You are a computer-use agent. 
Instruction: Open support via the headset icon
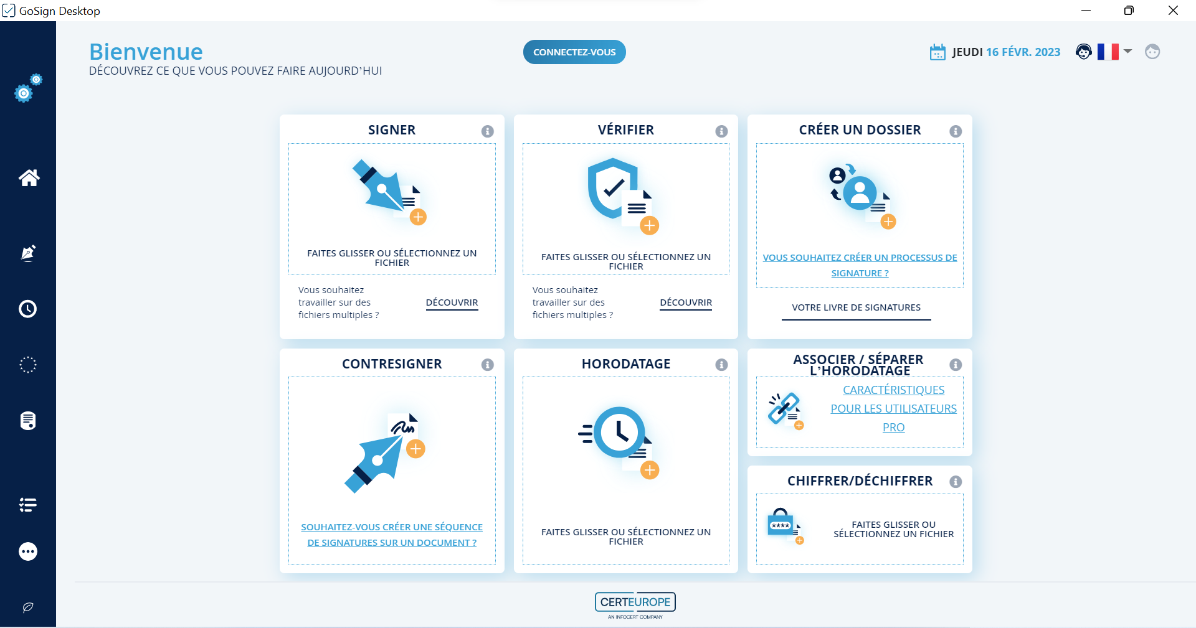[1084, 52]
